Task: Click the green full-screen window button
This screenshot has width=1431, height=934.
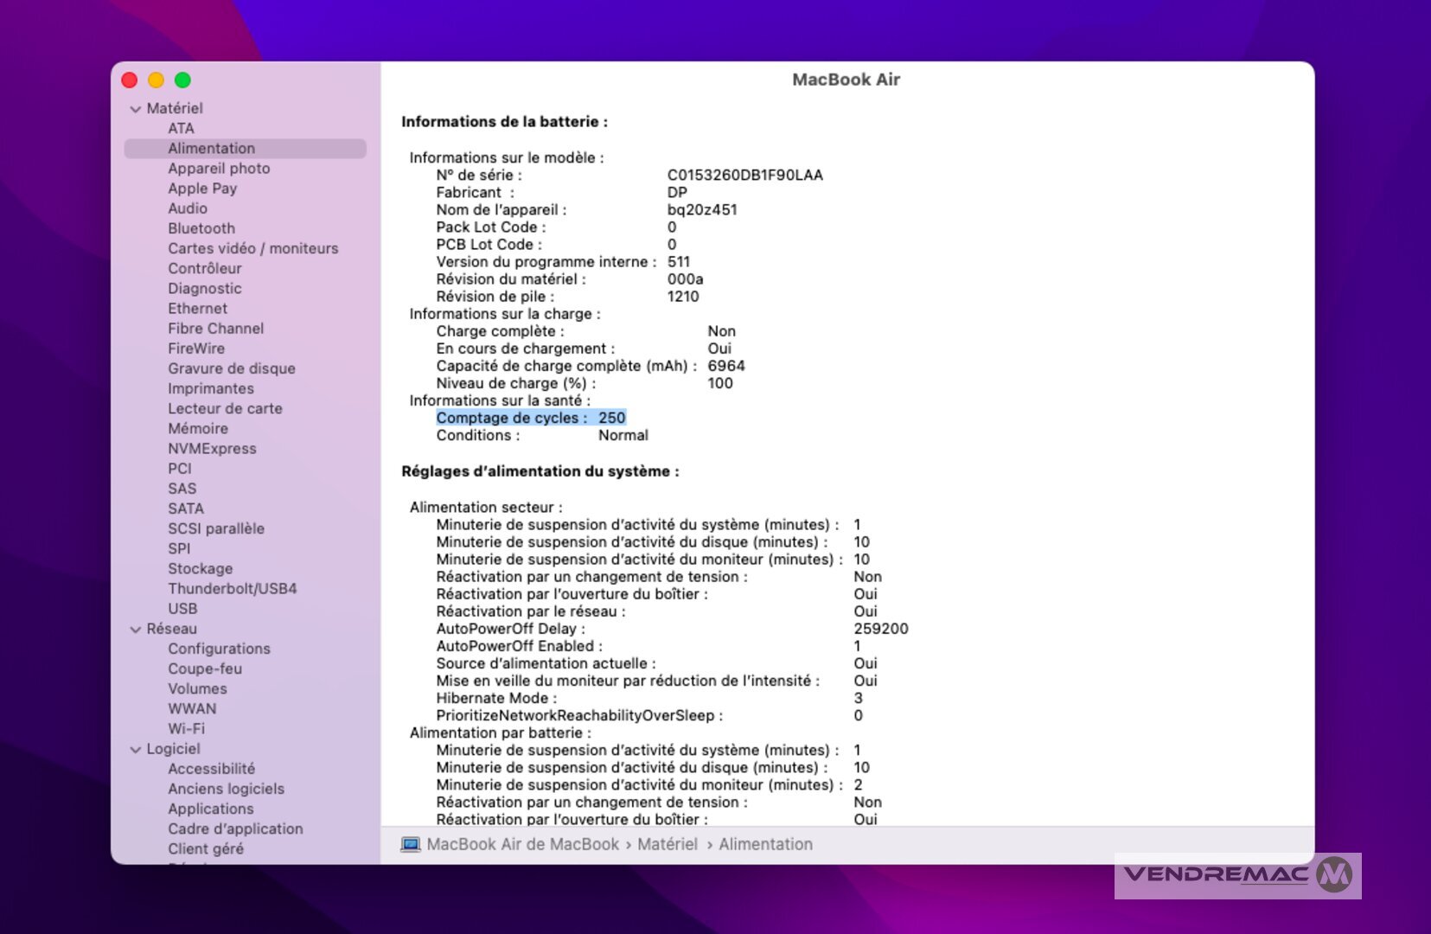Action: [x=182, y=80]
